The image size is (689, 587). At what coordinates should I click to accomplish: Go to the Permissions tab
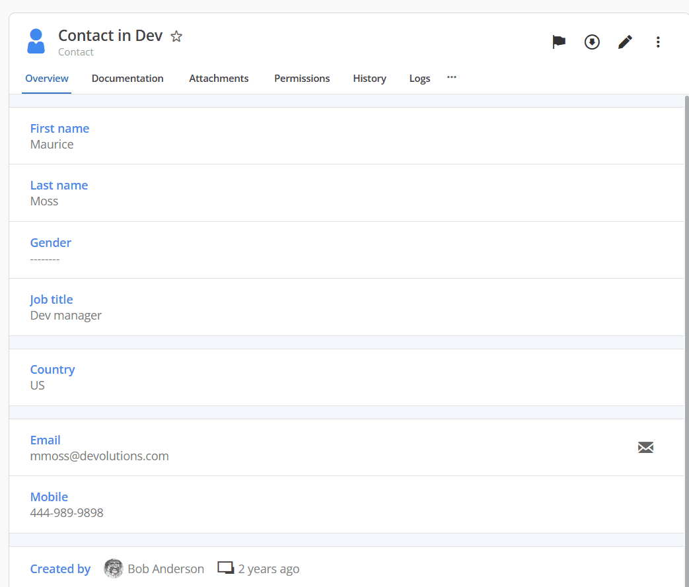pos(302,79)
